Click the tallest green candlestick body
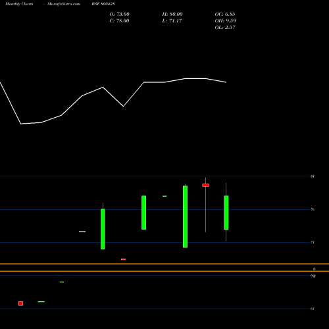The height and width of the screenshot is (329, 329). (186, 216)
